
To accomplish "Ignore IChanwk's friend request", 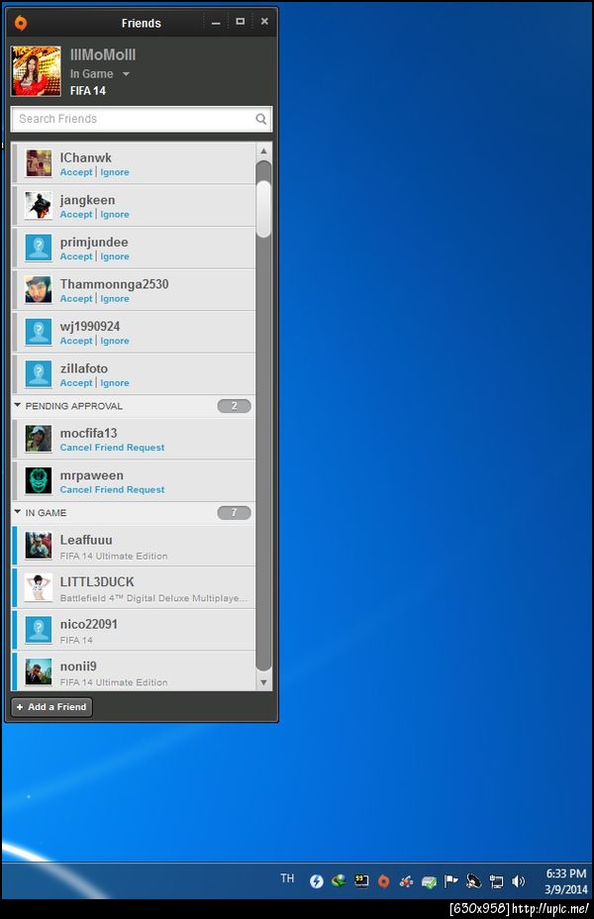I will point(115,172).
